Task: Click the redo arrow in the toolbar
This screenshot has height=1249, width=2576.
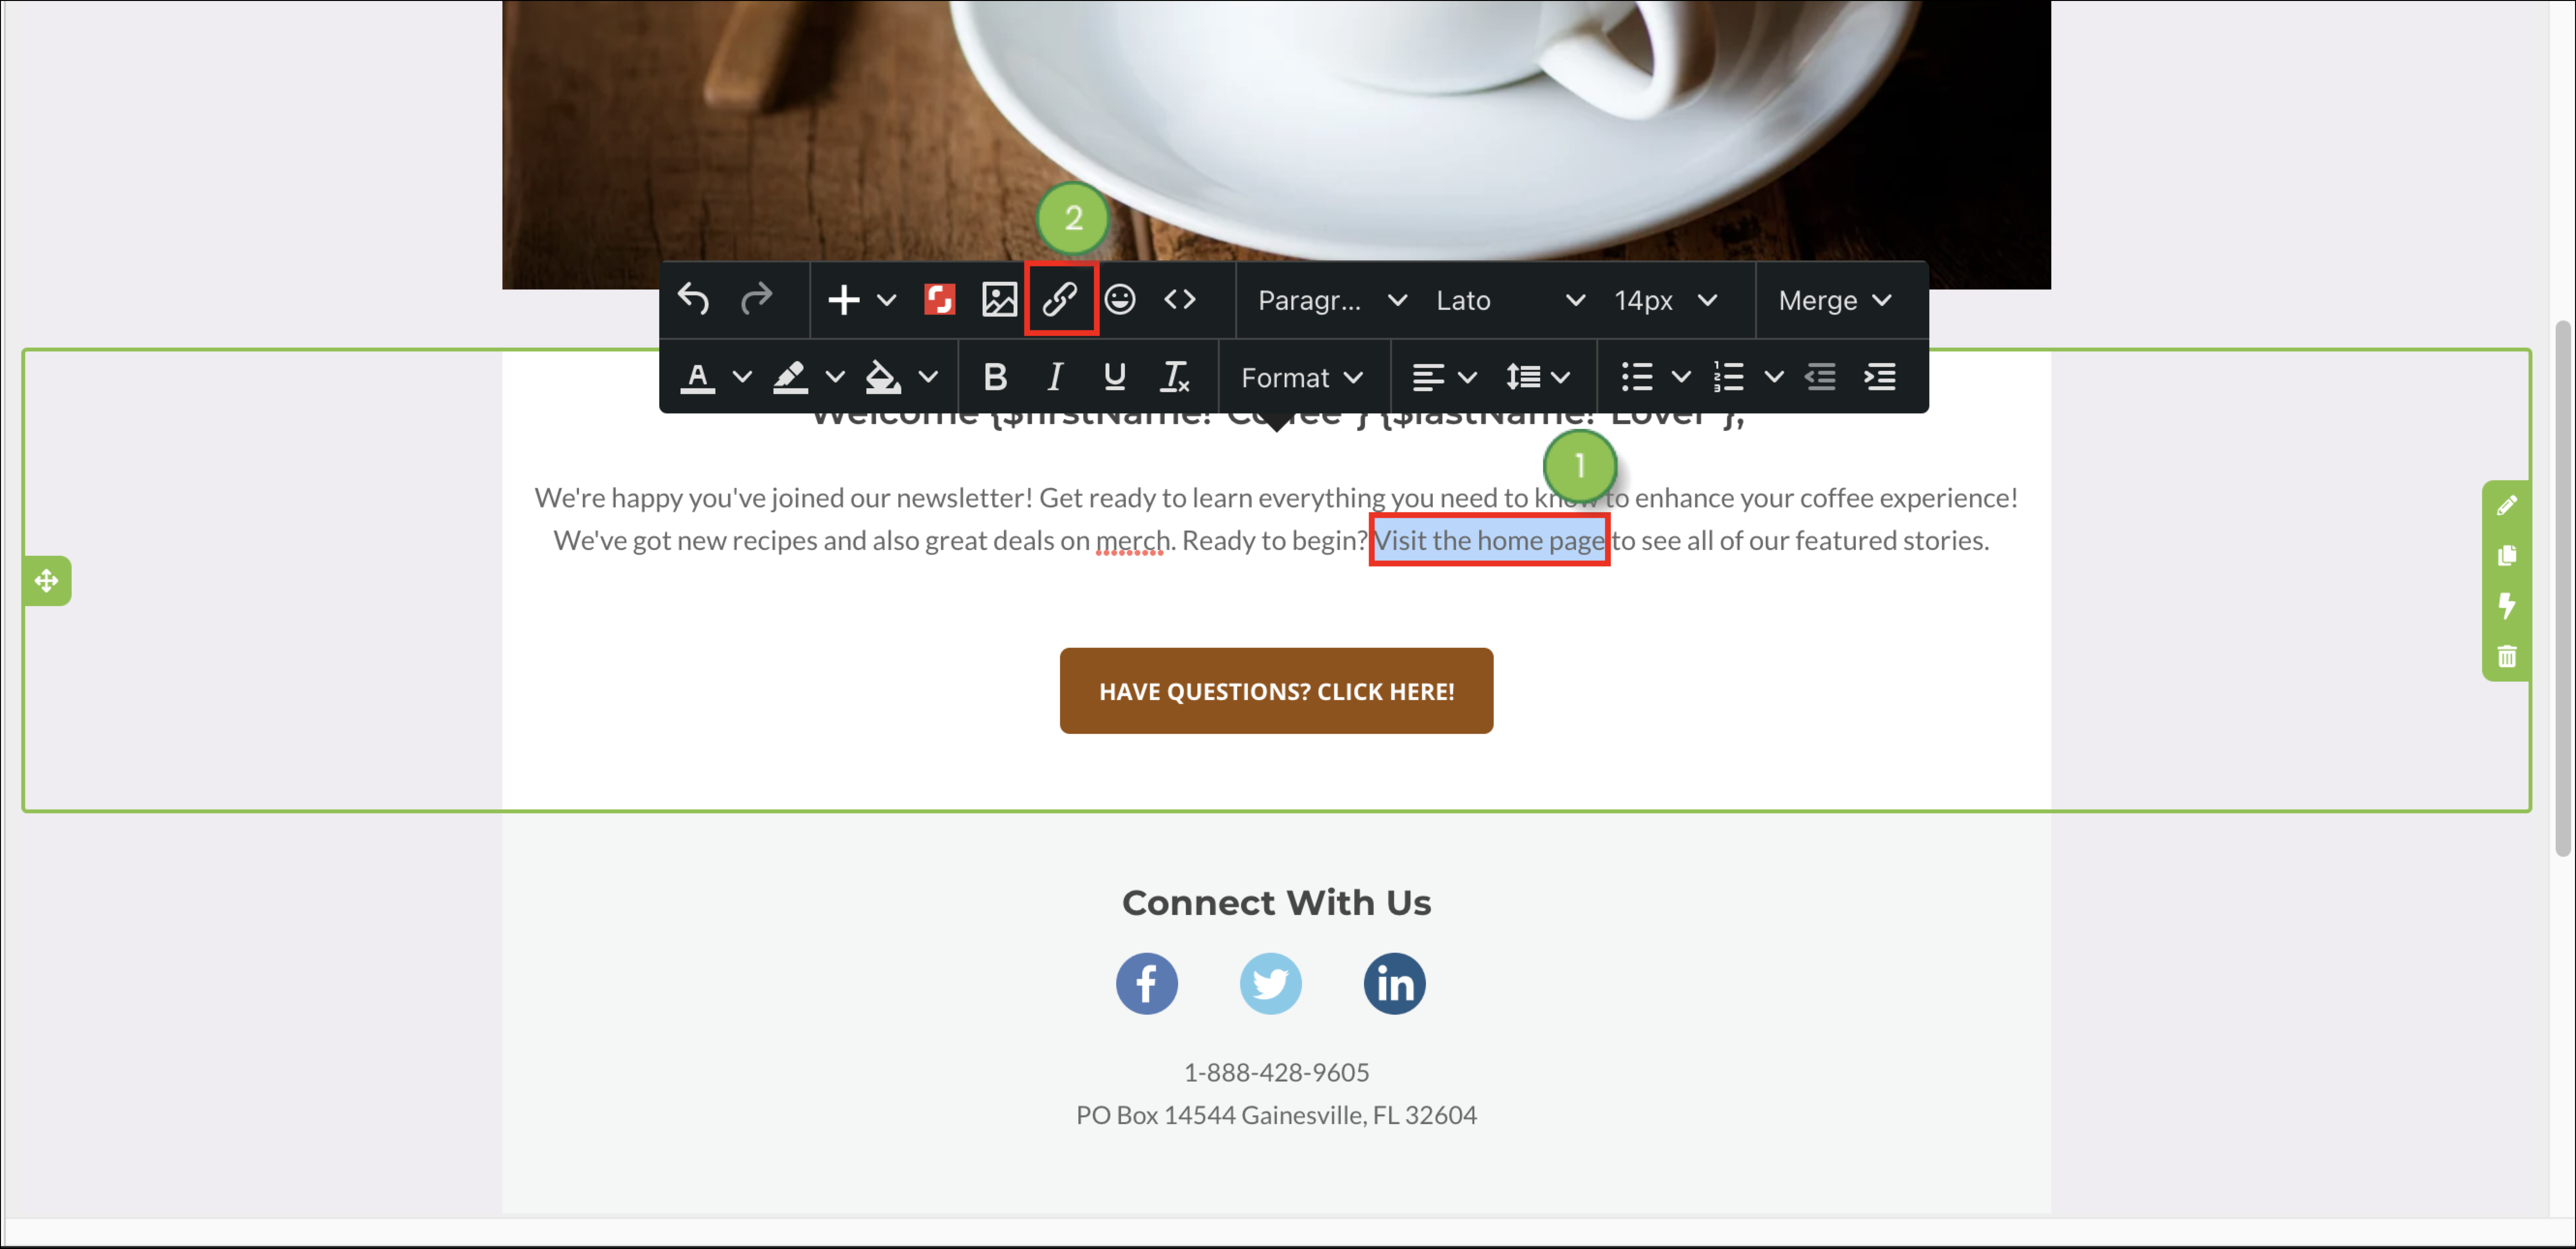Action: 756,299
